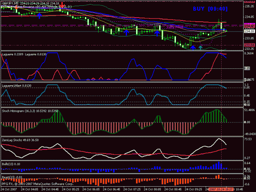Click the ZeroLag Stochs 49.69 36.58 label
This screenshot has height=192, width=256.
(20, 140)
